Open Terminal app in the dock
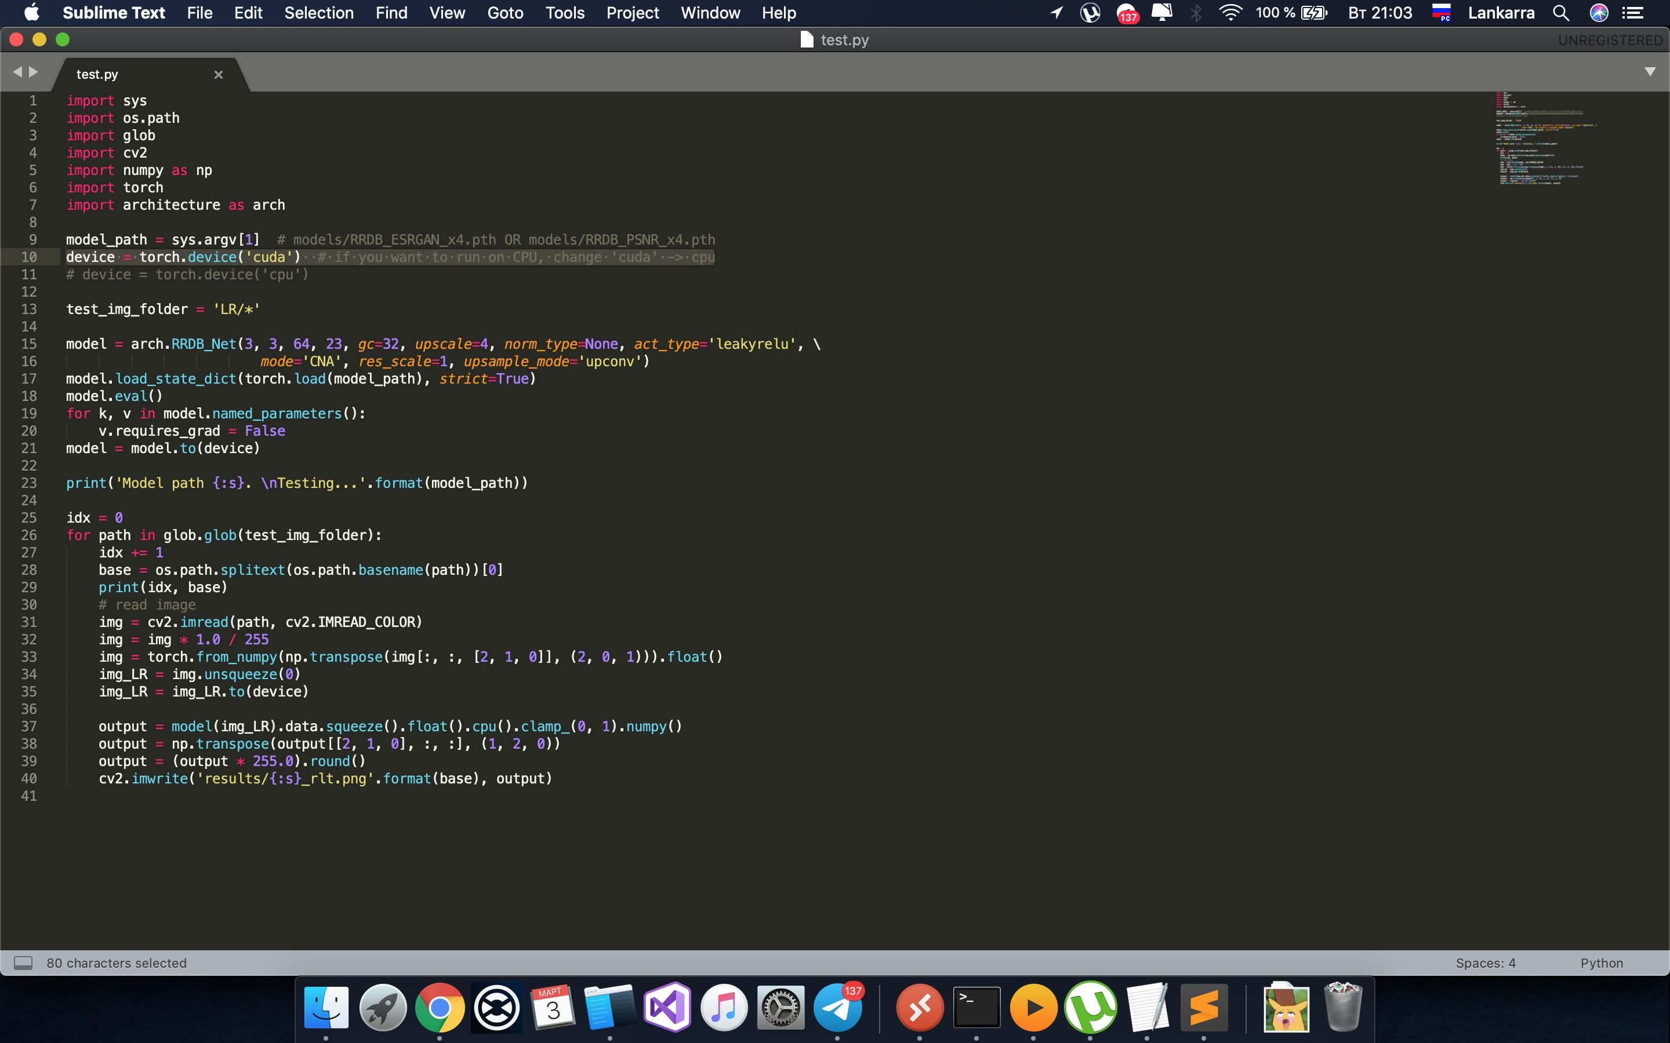Viewport: 1670px width, 1043px height. pos(976,1008)
